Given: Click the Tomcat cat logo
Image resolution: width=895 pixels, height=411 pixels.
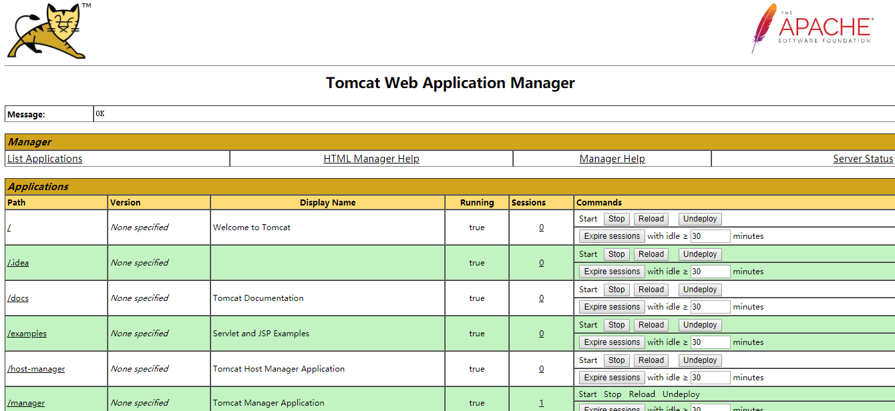Looking at the screenshot, I should click(x=48, y=31).
